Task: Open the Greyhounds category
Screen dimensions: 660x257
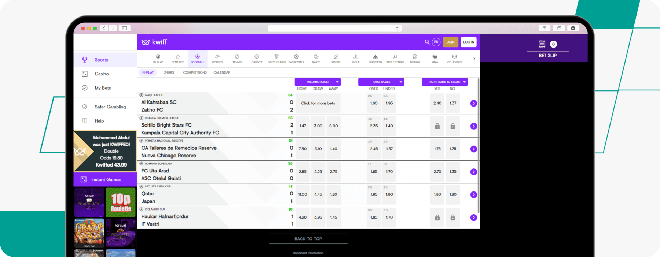Action: [x=277, y=59]
